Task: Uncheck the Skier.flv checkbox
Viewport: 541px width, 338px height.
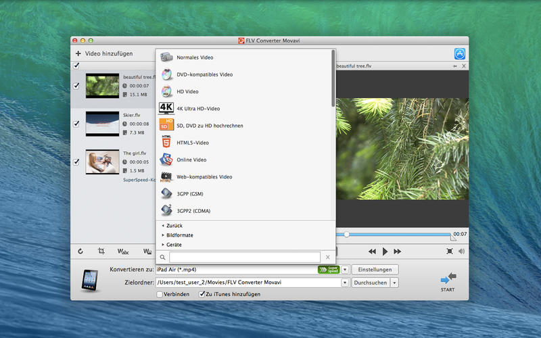Action: (76, 124)
